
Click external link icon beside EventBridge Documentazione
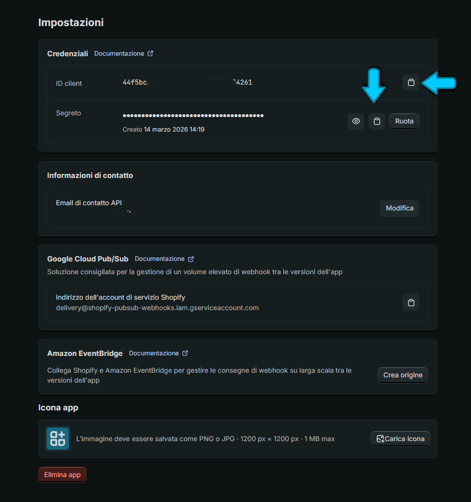pos(185,353)
